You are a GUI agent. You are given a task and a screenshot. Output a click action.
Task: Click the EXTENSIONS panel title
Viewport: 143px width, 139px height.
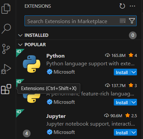click(38, 6)
